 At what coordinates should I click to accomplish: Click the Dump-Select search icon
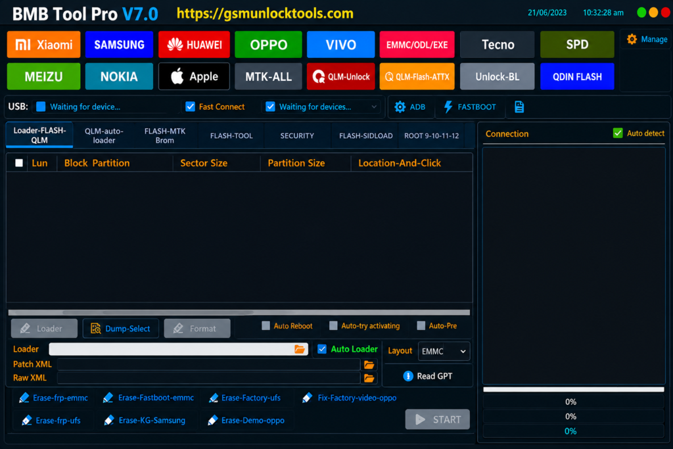coord(96,329)
